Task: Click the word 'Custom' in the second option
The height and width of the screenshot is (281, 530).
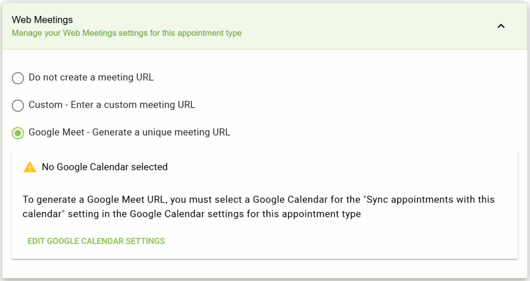Action: pyautogui.click(x=46, y=105)
